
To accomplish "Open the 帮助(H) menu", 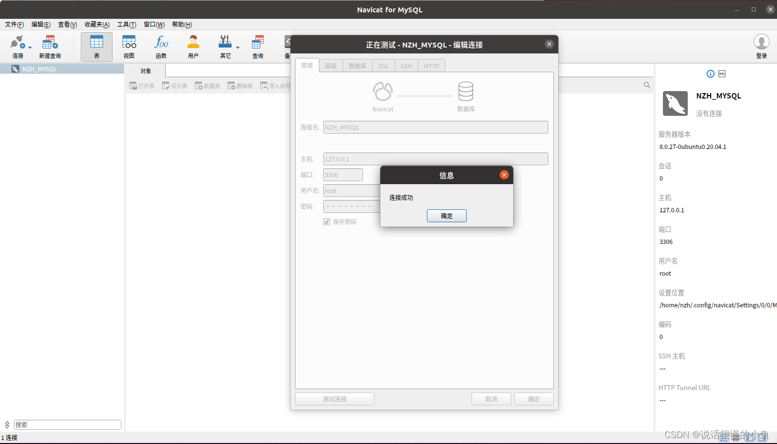I will tap(182, 24).
